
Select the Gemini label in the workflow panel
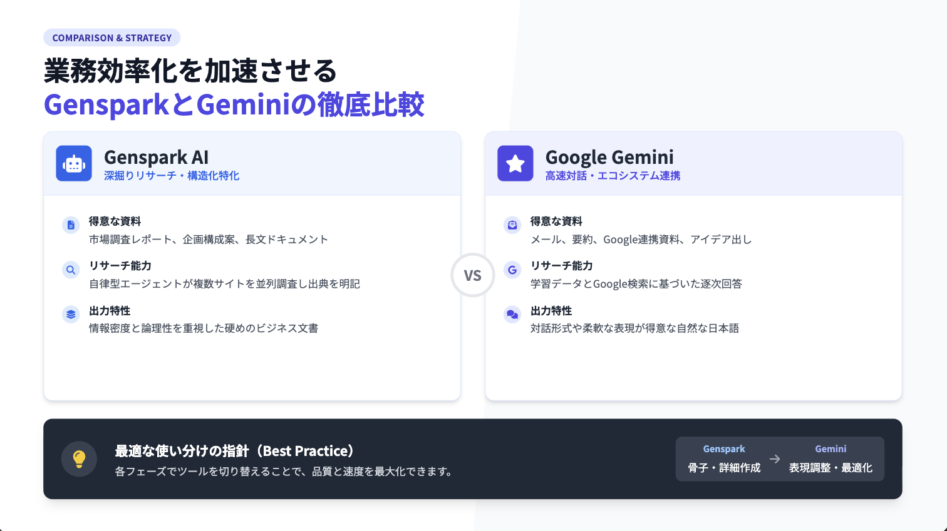tap(831, 448)
